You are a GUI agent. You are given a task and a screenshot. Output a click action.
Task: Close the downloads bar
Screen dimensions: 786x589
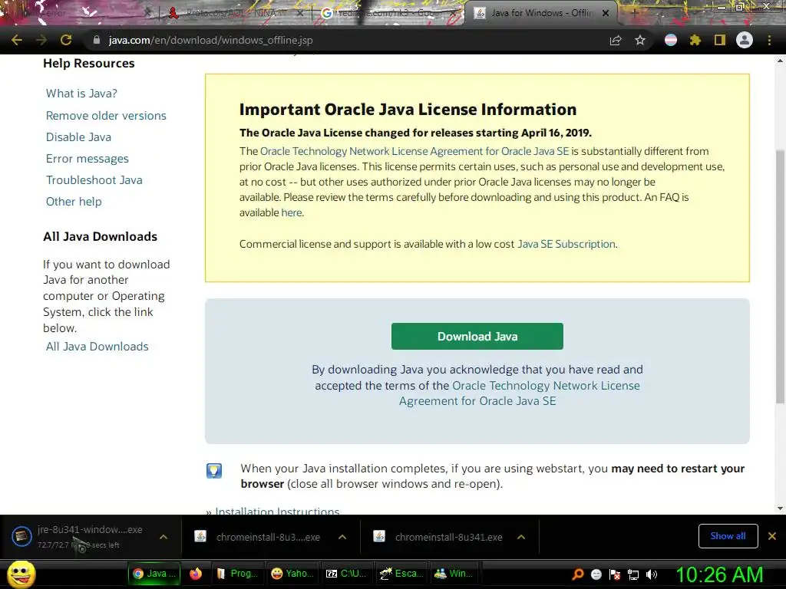click(x=772, y=536)
